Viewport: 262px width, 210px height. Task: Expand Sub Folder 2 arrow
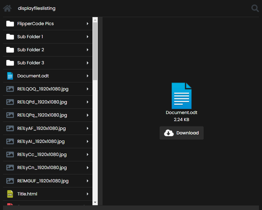[x=87, y=50]
